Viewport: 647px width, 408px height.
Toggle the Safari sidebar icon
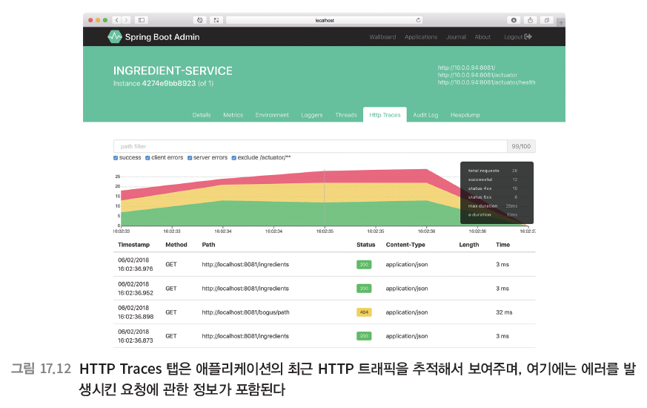click(142, 20)
